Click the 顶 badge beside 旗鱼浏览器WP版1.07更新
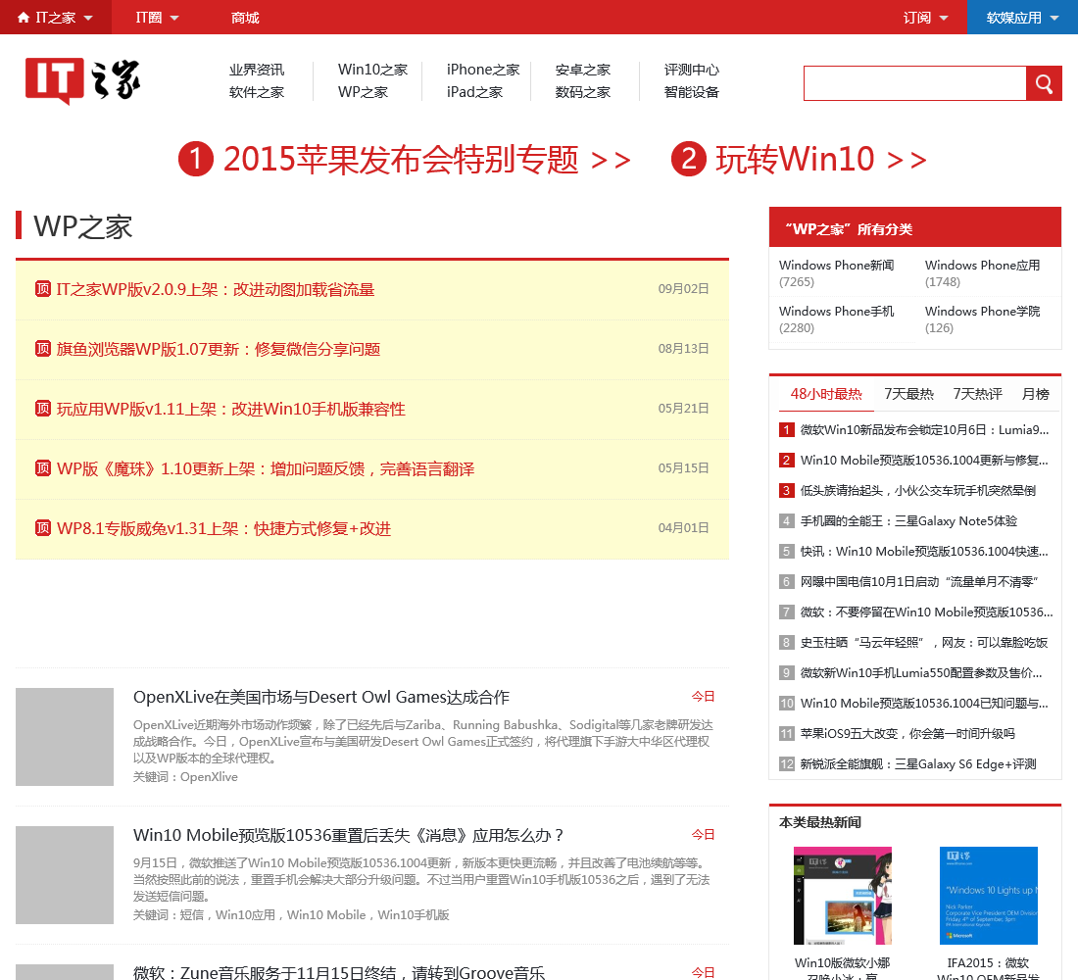This screenshot has width=1078, height=980. click(x=42, y=349)
